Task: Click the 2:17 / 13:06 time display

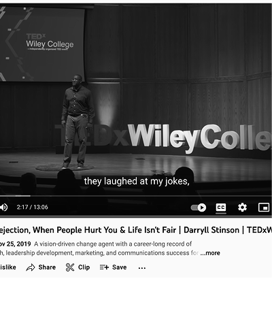Action: coord(32,207)
